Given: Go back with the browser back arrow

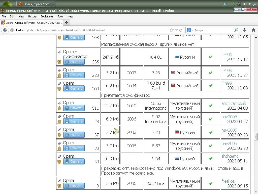Looking at the screenshot, I should click(5, 30).
